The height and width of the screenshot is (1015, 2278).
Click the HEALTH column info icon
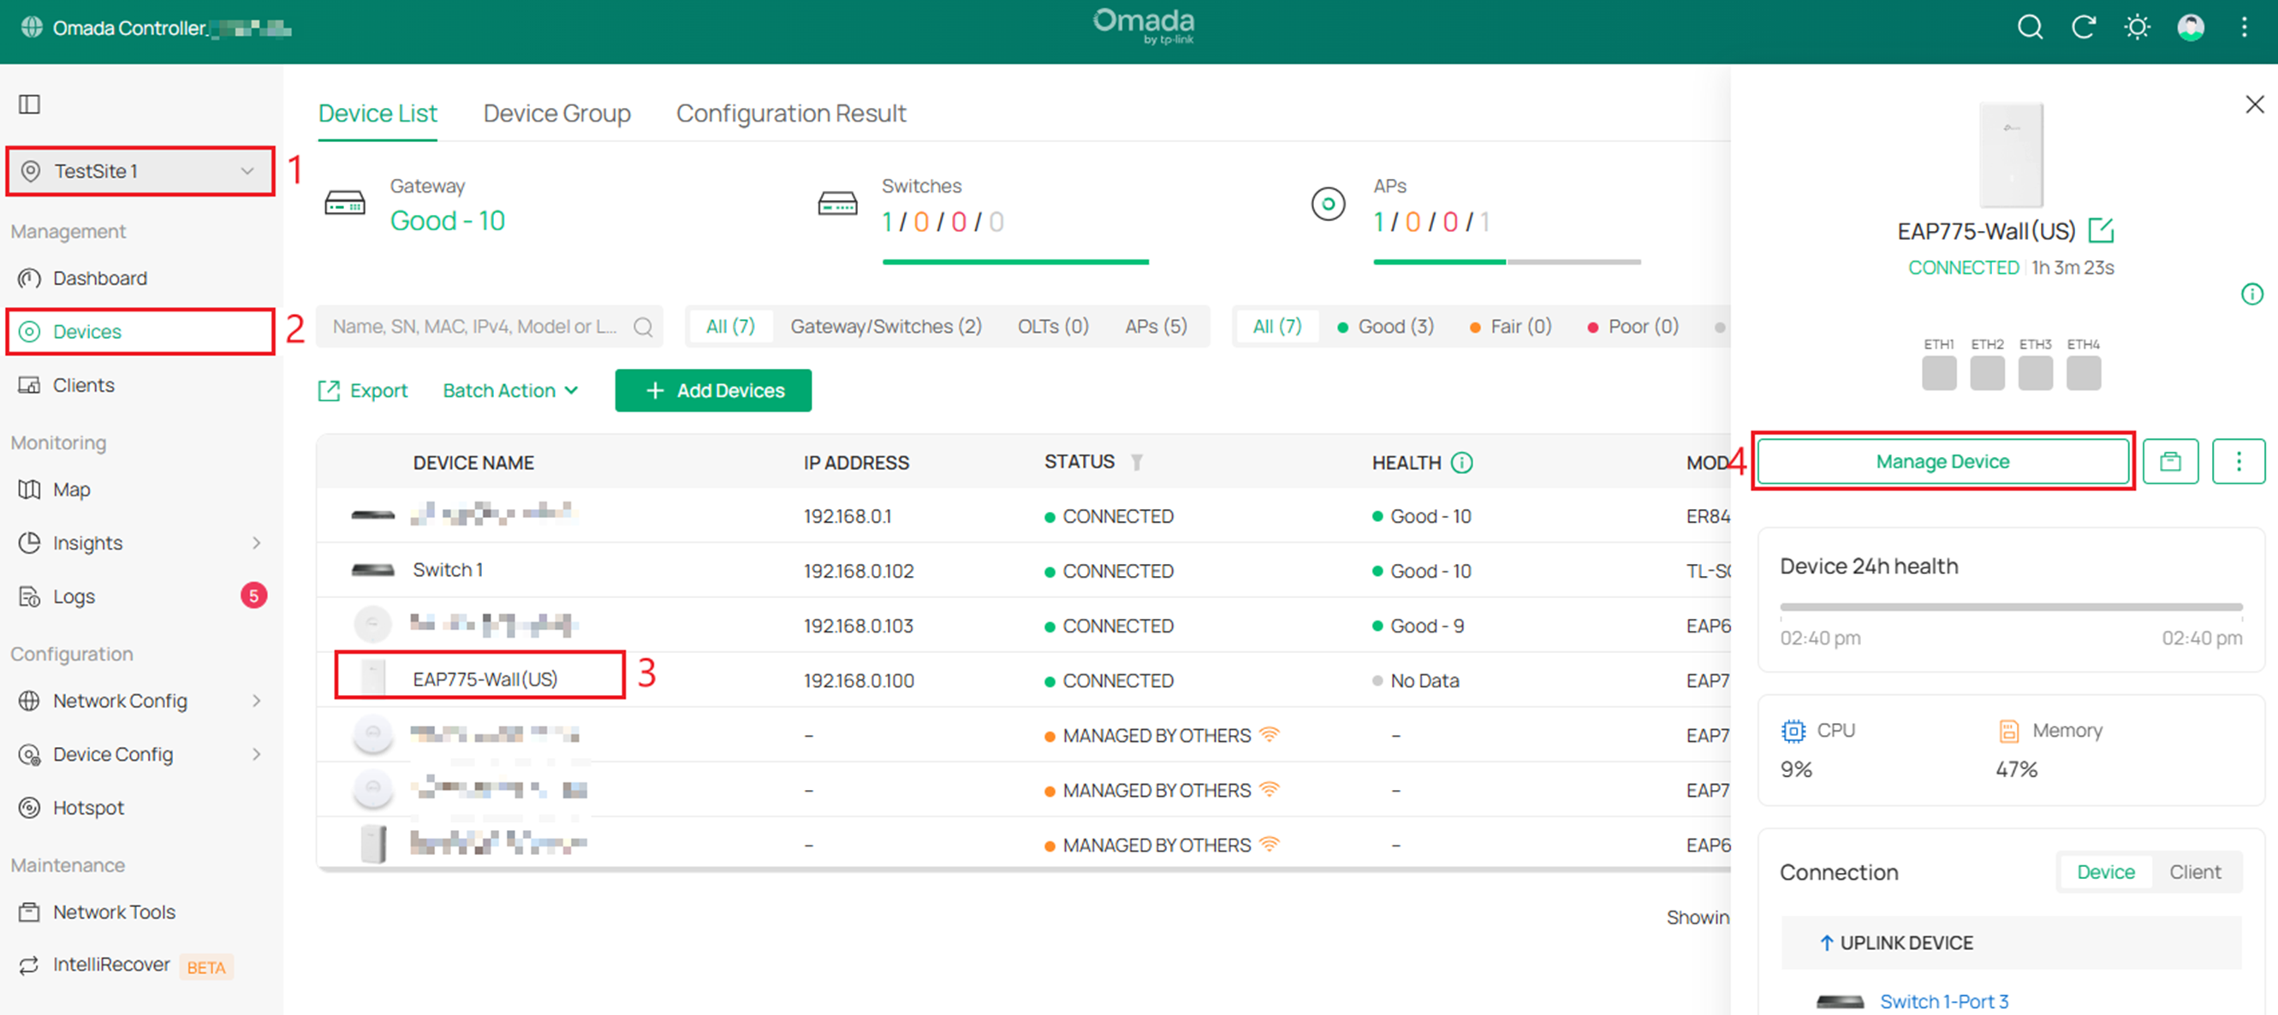pyautogui.click(x=1462, y=462)
